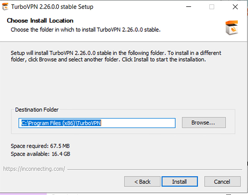Start installation with the Install button
The height and width of the screenshot is (195, 248).
[x=179, y=182]
